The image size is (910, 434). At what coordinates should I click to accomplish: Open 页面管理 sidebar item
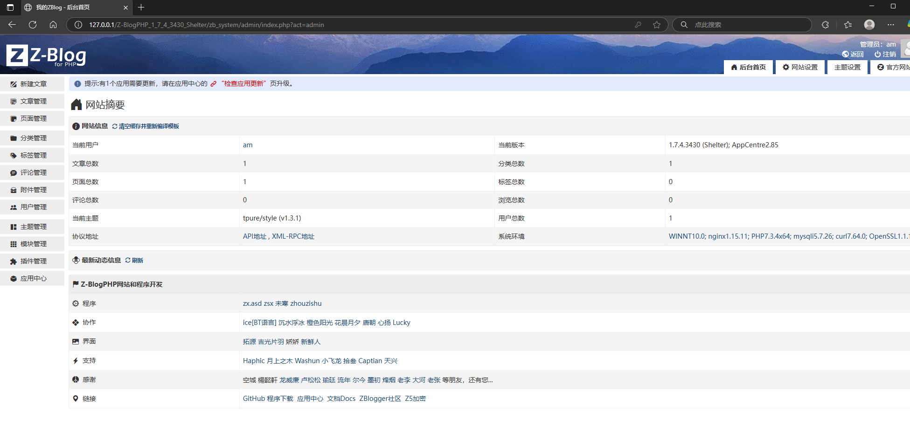[x=32, y=118]
